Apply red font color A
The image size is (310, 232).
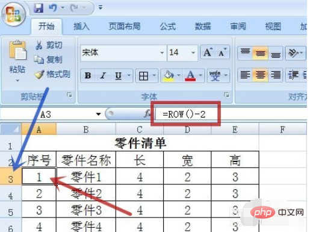[191, 76]
